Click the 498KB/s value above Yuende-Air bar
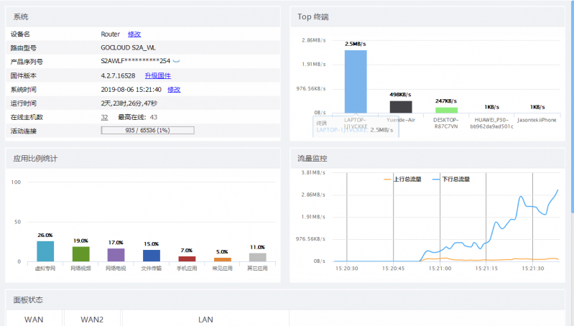The height and width of the screenshot is (326, 574). 400,94
